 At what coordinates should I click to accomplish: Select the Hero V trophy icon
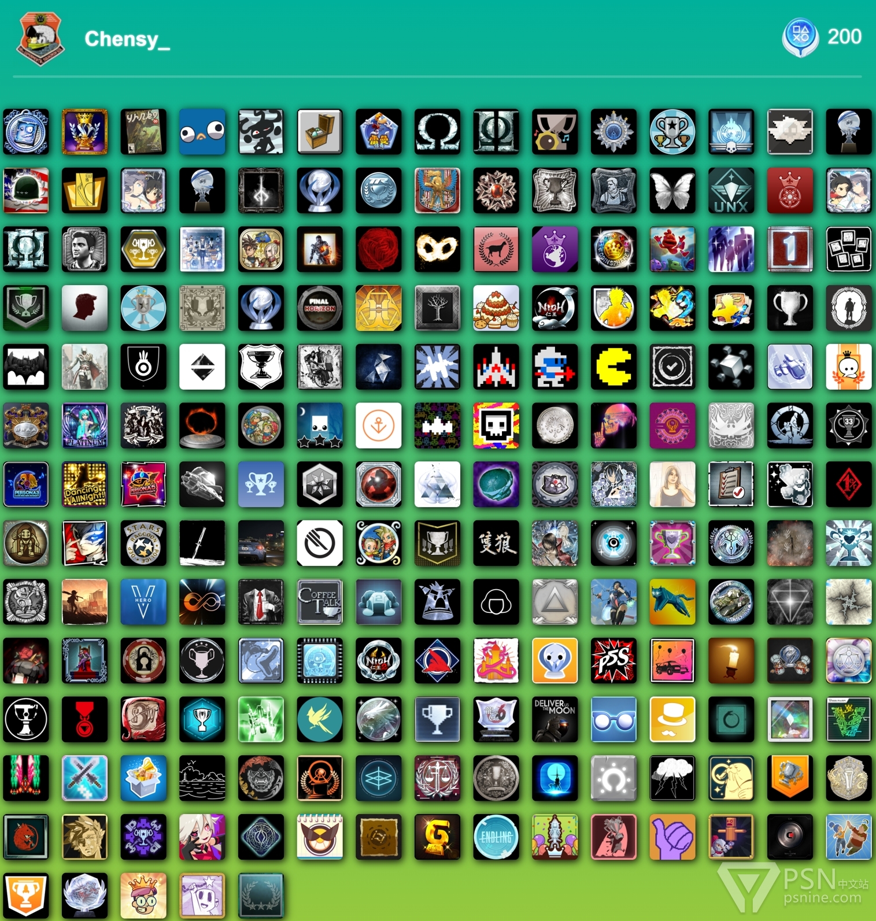(x=143, y=602)
